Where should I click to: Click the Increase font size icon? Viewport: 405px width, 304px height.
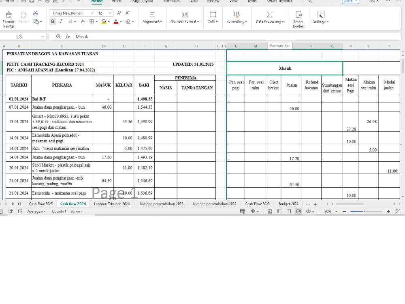coord(119,13)
